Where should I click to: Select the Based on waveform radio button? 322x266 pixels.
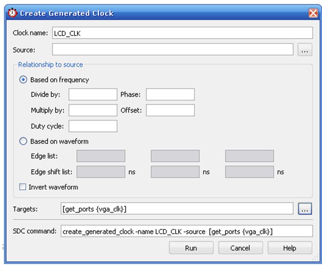pos(23,142)
